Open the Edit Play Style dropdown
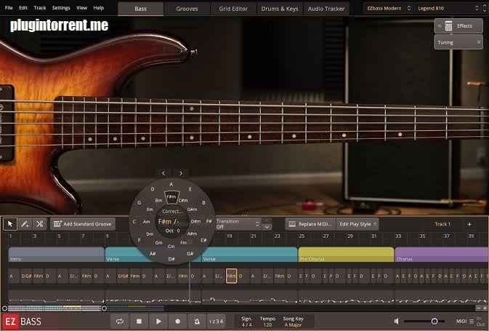 357,224
